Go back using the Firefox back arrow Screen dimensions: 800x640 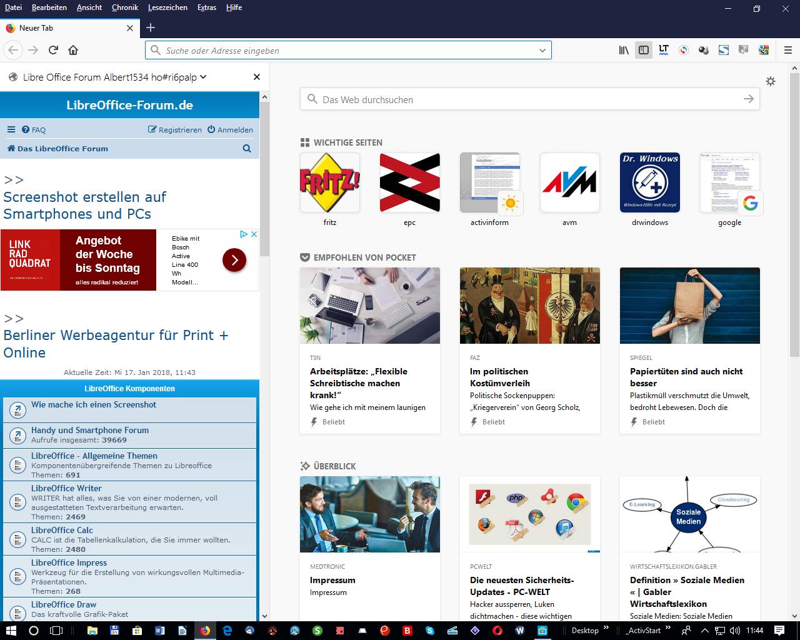point(13,50)
